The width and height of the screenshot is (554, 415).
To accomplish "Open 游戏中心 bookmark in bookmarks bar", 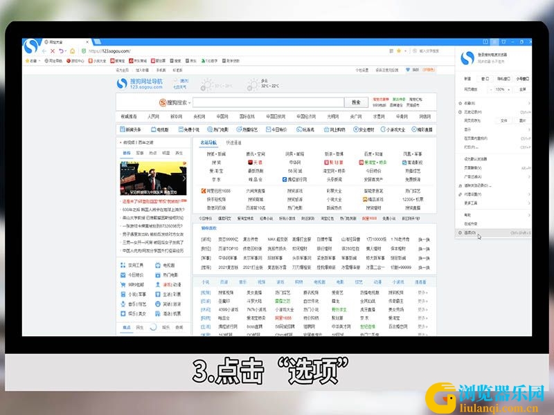I will [x=75, y=61].
